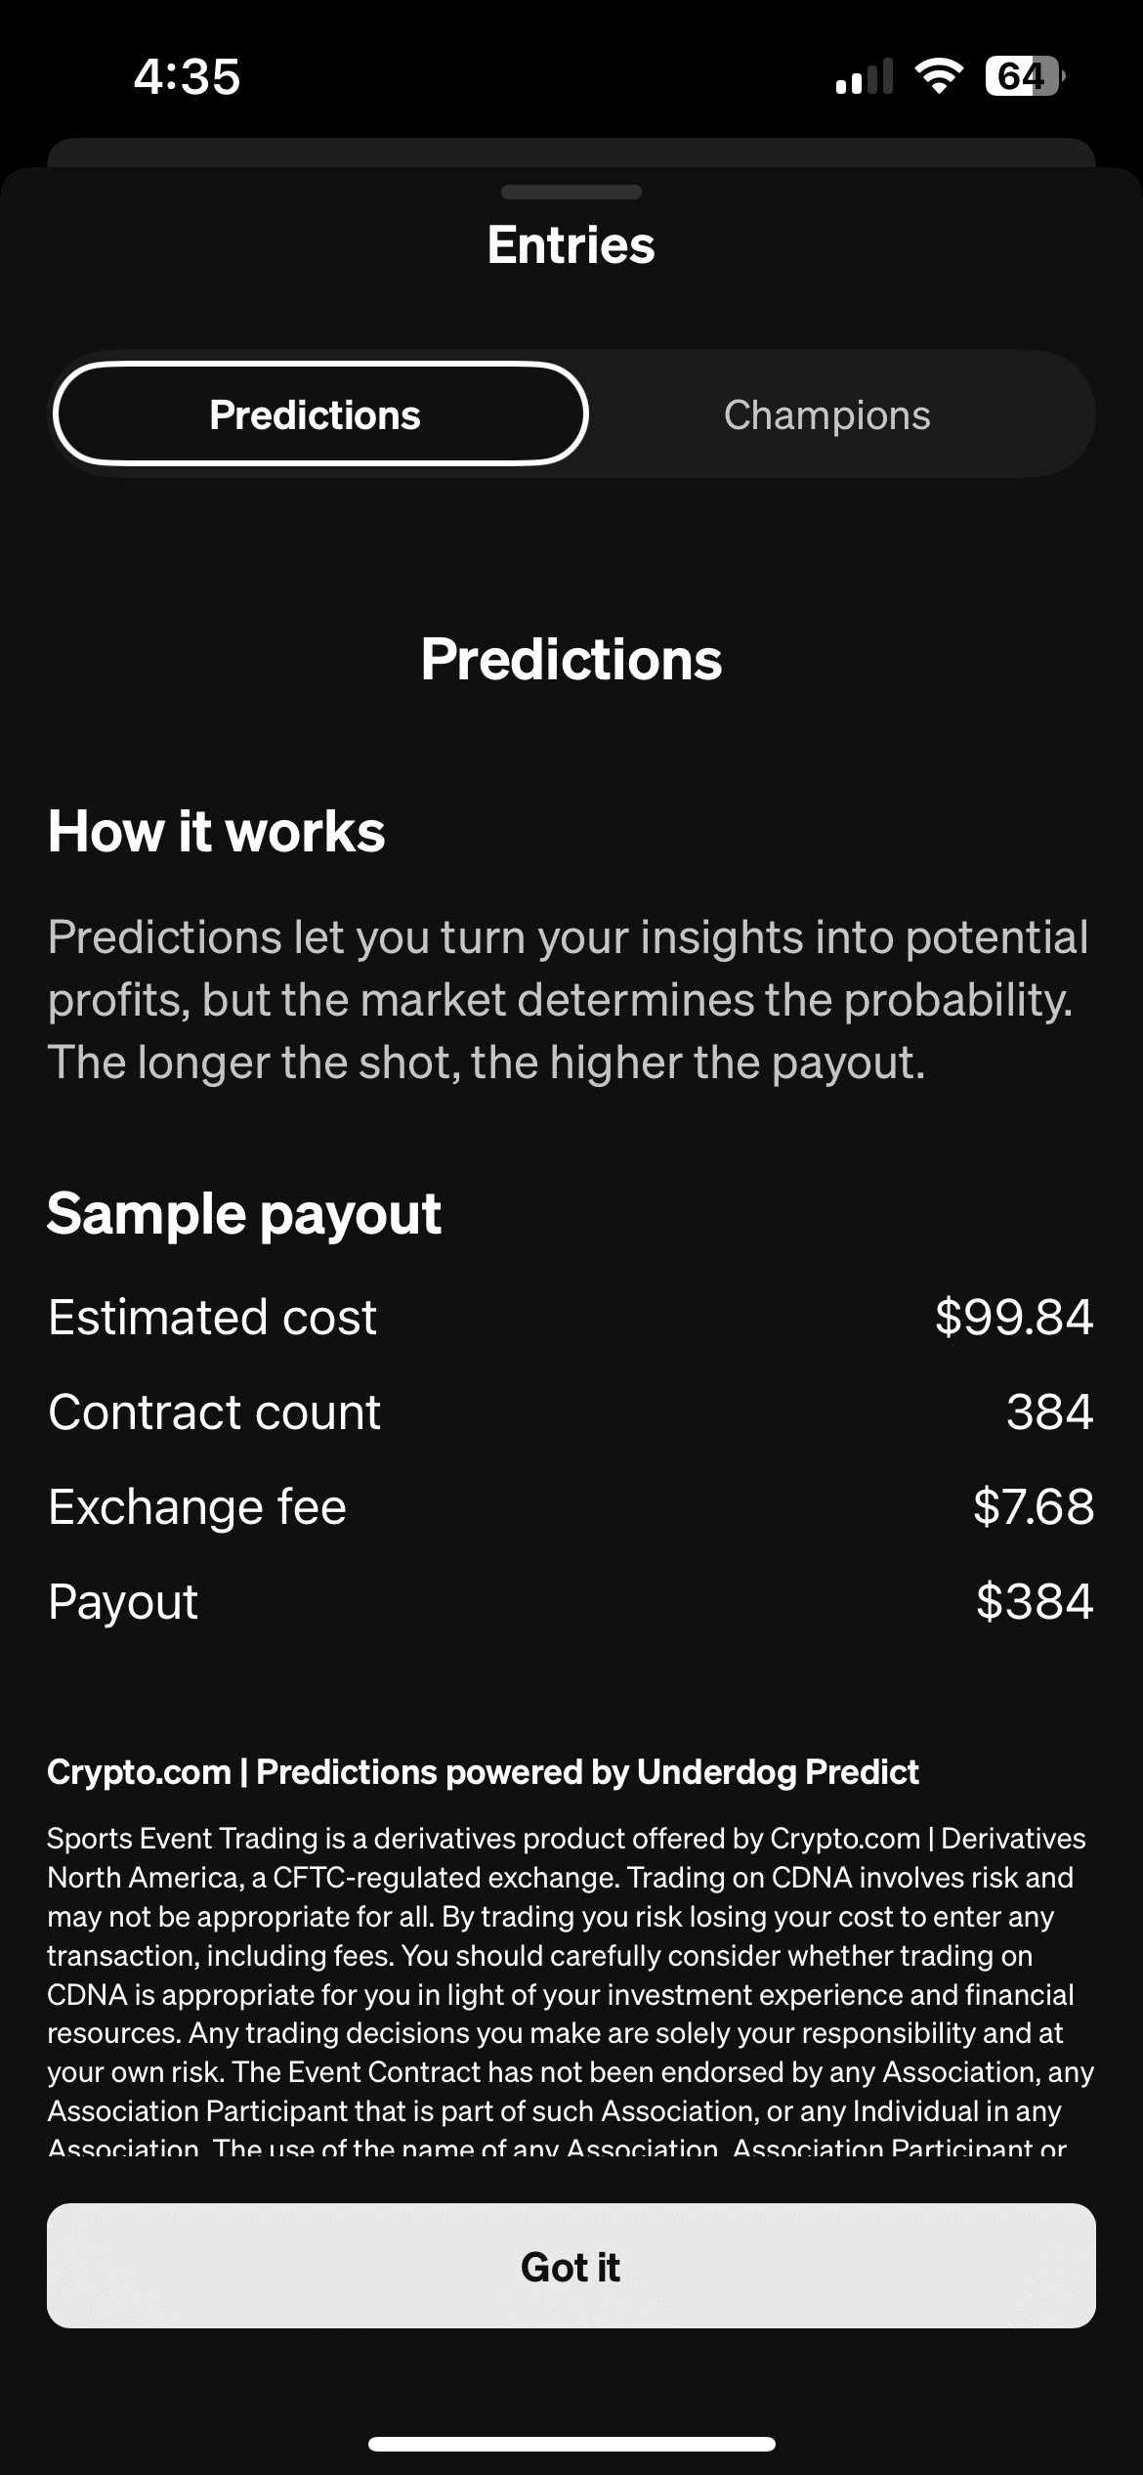
Task: Tap the $384 payout value
Action: (1034, 1601)
